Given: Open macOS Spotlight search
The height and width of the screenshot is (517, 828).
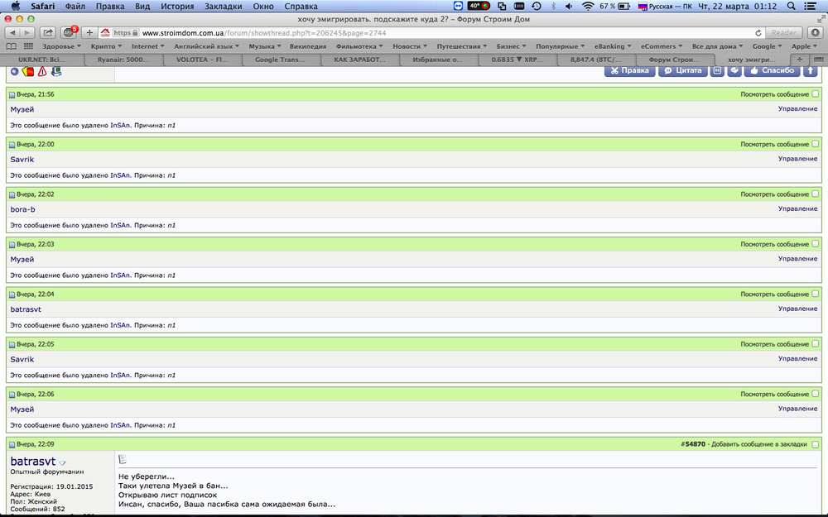Looking at the screenshot, I should point(791,7).
